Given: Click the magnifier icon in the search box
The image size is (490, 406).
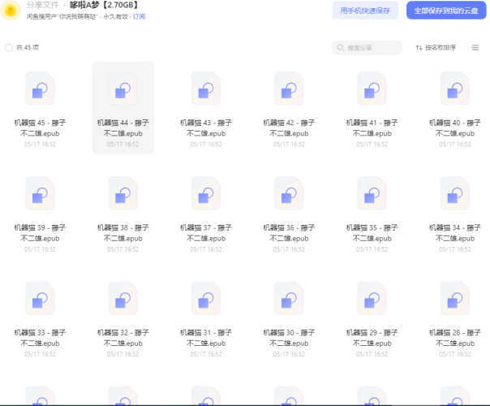Looking at the screenshot, I should [x=340, y=48].
